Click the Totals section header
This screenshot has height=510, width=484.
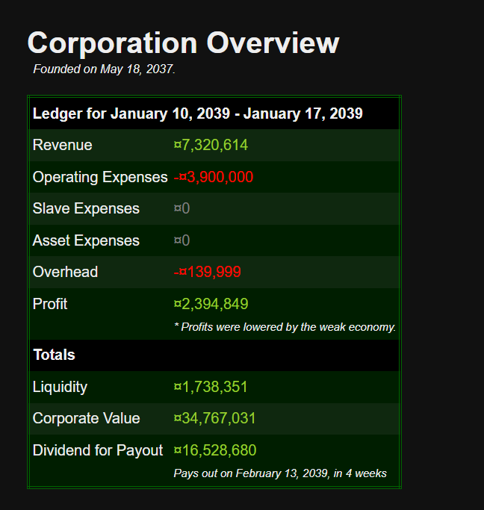coord(54,355)
